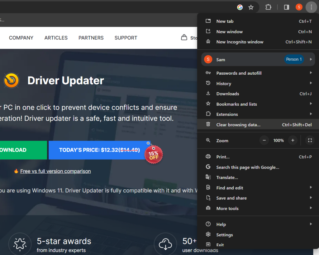Image resolution: width=319 pixels, height=255 pixels.
Task: Open the Chrome three-dot menu icon
Action: [311, 7]
